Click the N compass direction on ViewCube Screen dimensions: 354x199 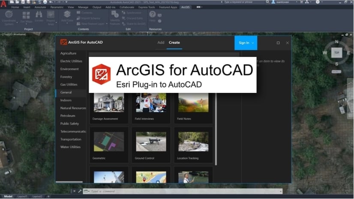click(336, 42)
